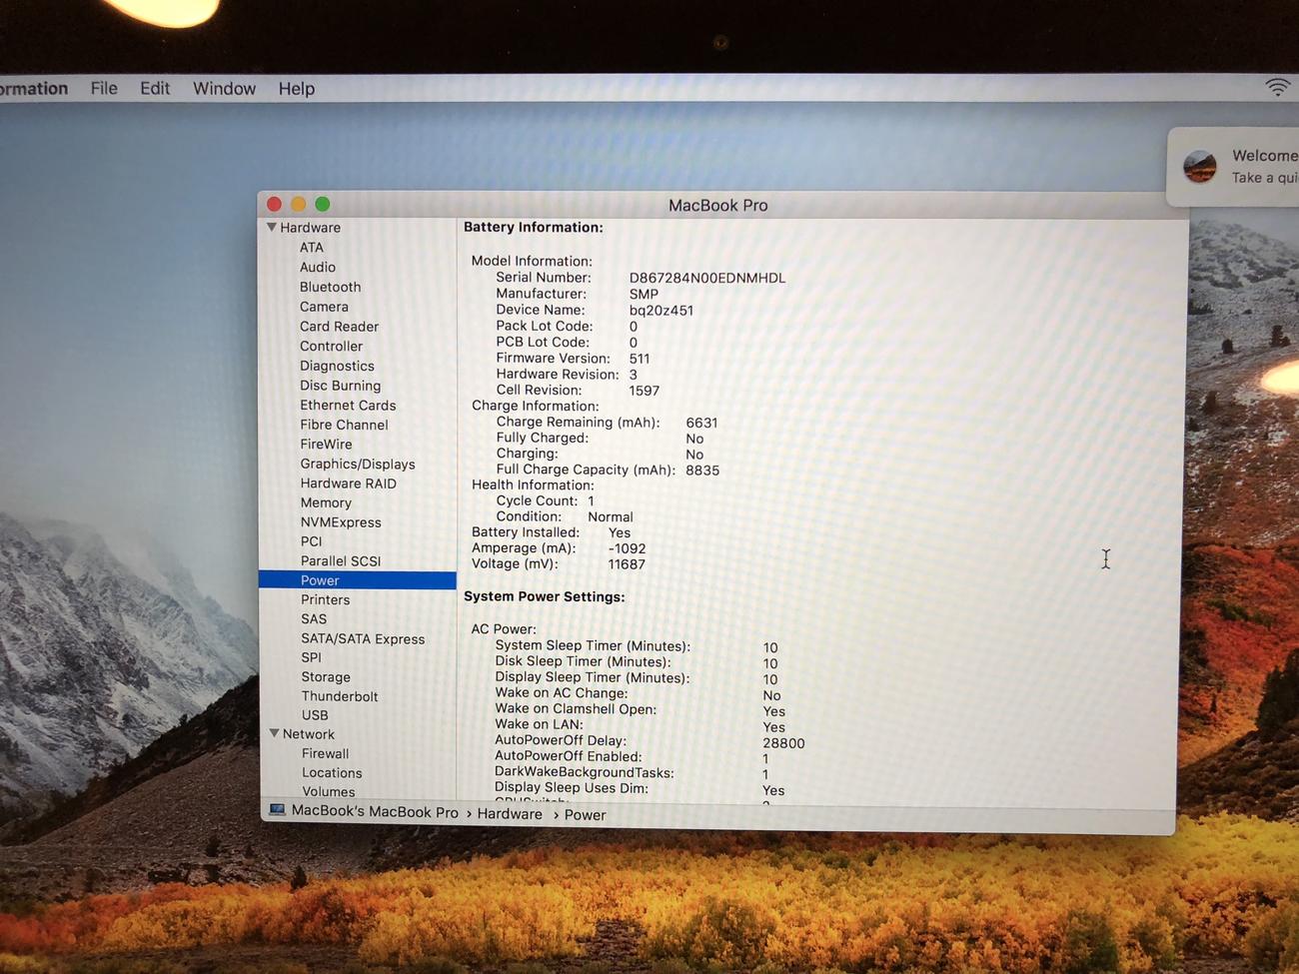Click MacBook's MacBook Pro in path bar
1299x974 pixels.
click(375, 812)
